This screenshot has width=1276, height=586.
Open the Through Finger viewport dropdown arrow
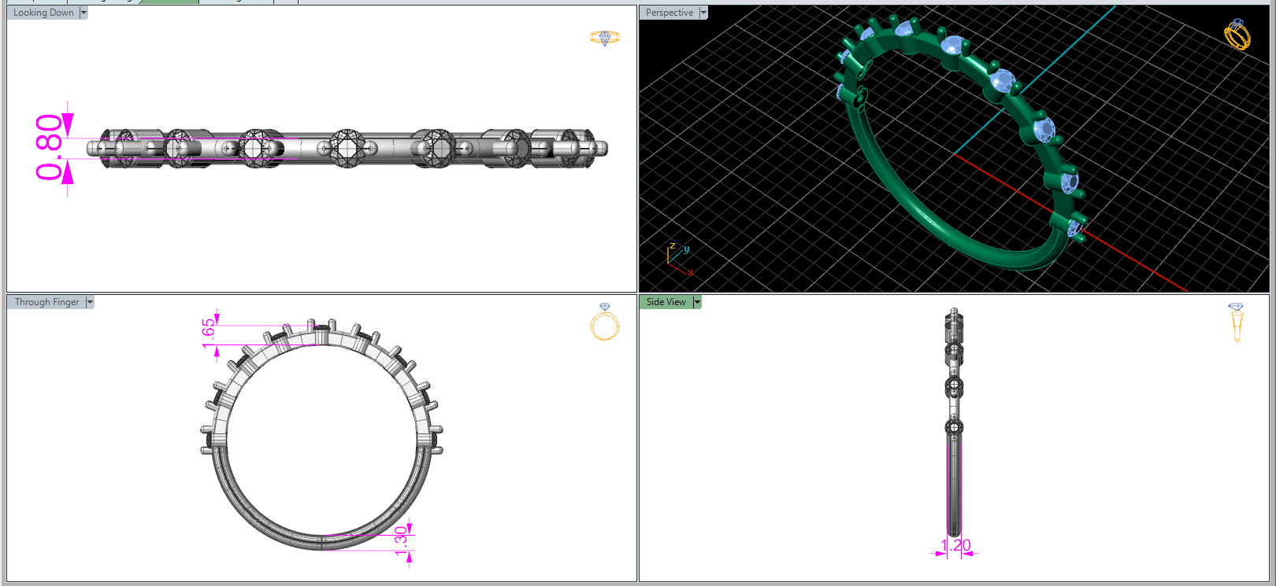(90, 302)
